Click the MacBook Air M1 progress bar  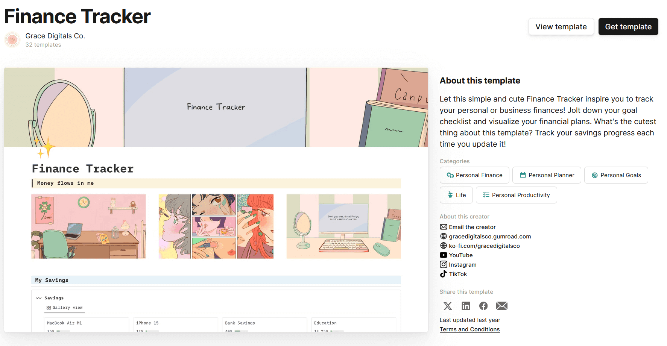point(63,331)
